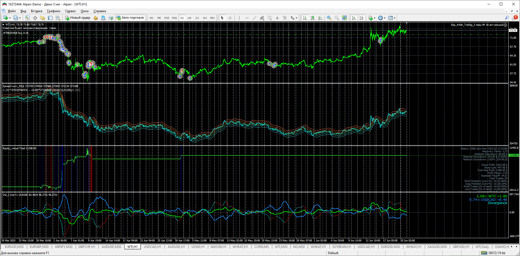Toggle chart auto-scroll

354,18
